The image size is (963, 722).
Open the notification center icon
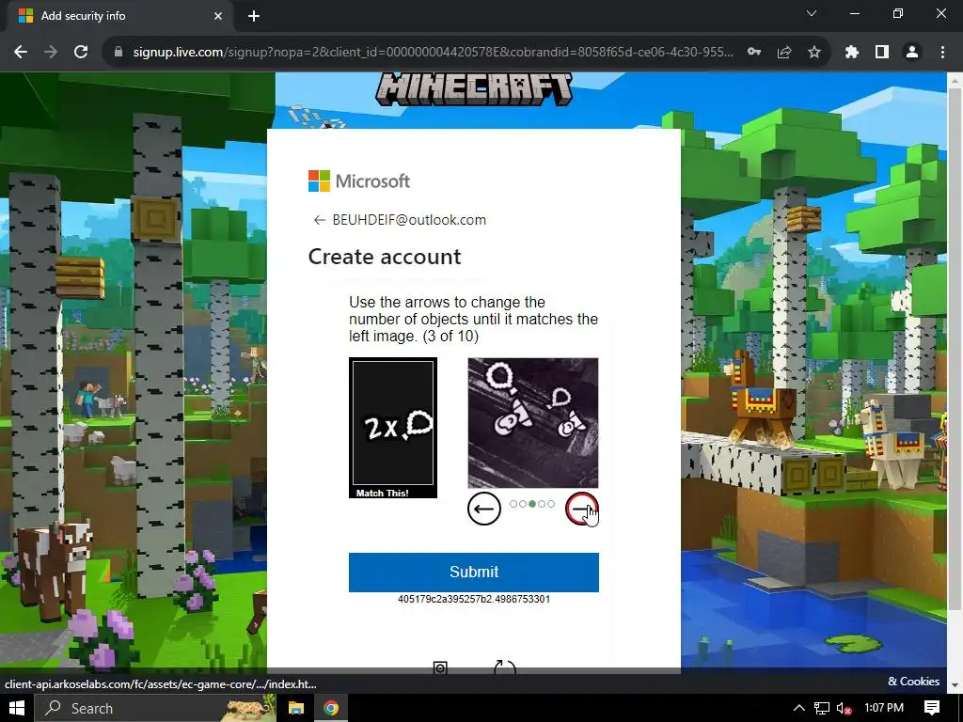[x=932, y=708]
